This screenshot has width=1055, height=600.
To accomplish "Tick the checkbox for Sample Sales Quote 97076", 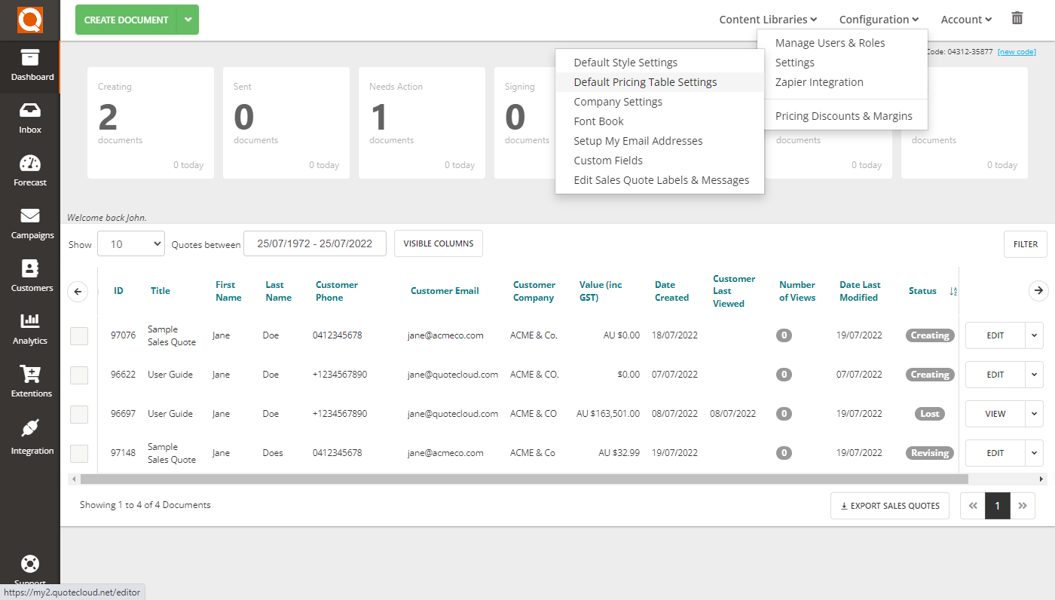I will pyautogui.click(x=78, y=335).
